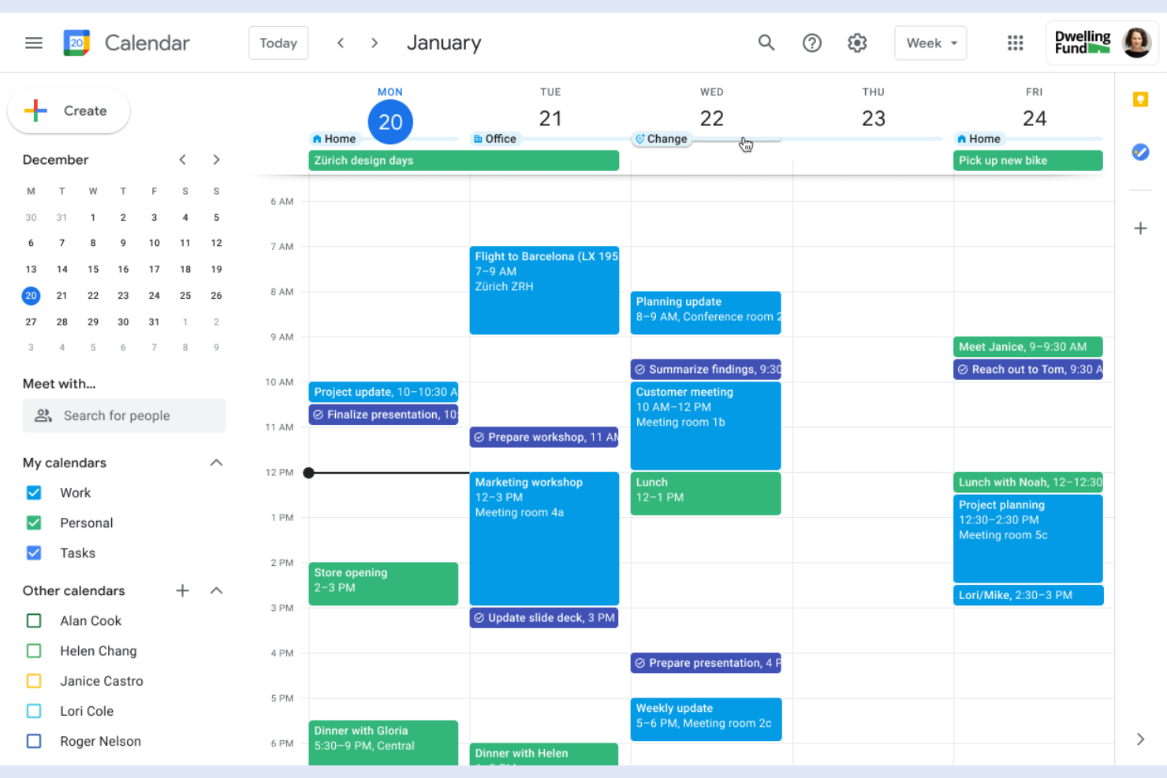This screenshot has height=778, width=1167.
Task: Open the Zürich design days event
Action: (x=464, y=160)
